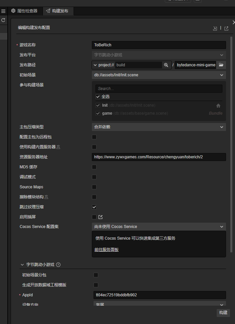This screenshot has height=324, width=235.
Task: Open the publish folder via folder icon
Action: pos(221,65)
